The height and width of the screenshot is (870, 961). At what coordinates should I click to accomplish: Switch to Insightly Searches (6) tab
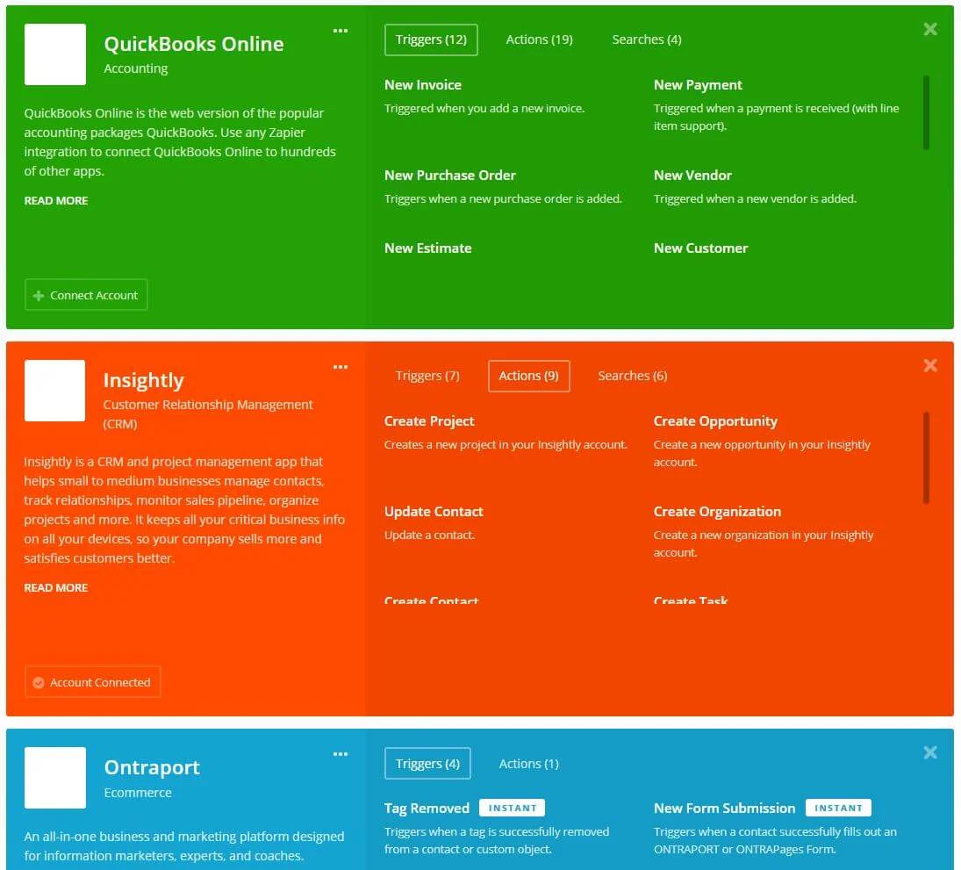(x=633, y=376)
